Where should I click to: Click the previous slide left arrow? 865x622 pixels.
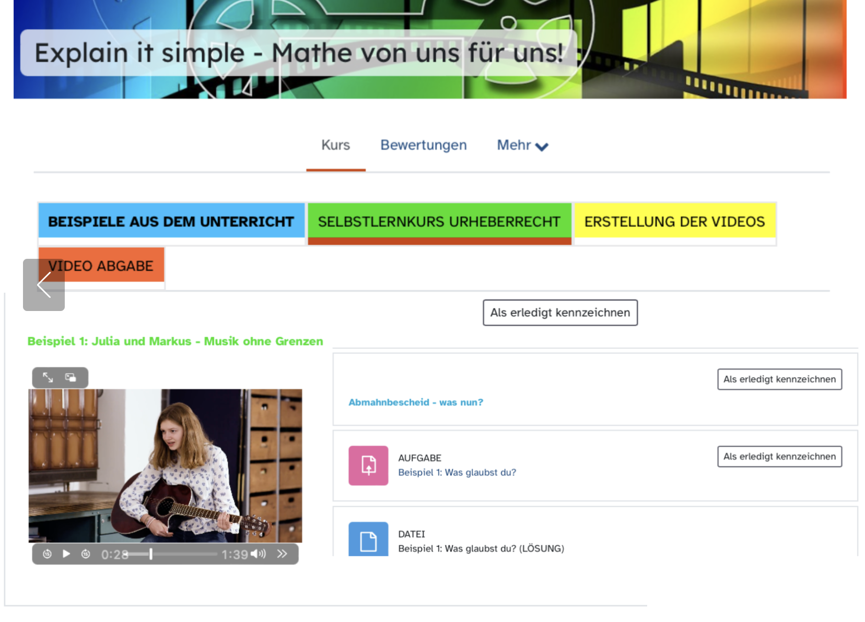tap(44, 285)
